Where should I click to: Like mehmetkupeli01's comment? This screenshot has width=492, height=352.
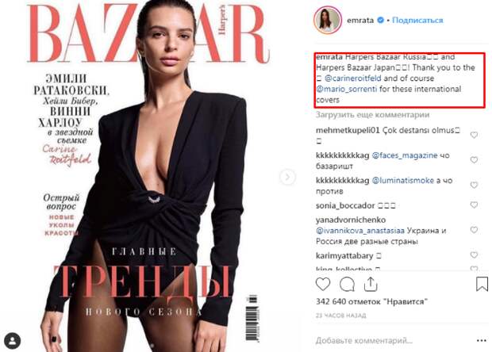click(474, 135)
